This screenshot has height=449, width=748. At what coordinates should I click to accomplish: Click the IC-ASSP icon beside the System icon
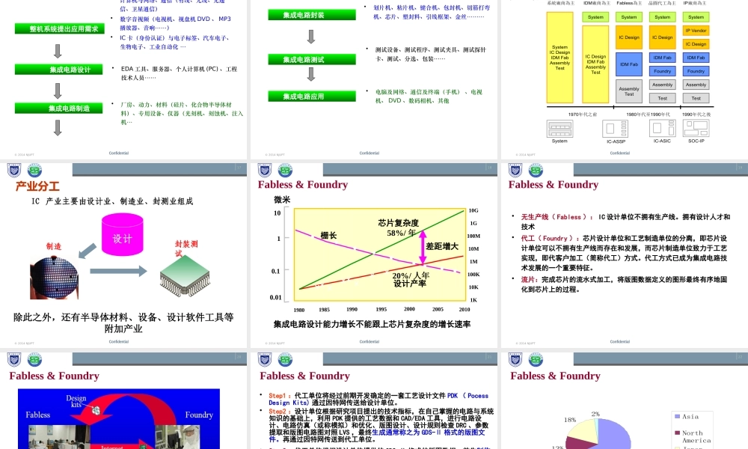coord(616,127)
